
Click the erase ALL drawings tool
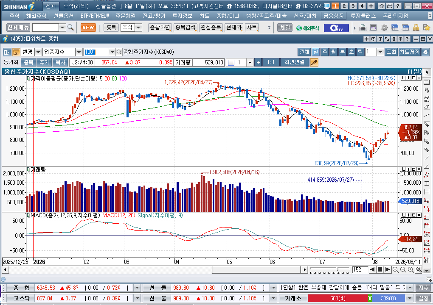click(x=427, y=99)
